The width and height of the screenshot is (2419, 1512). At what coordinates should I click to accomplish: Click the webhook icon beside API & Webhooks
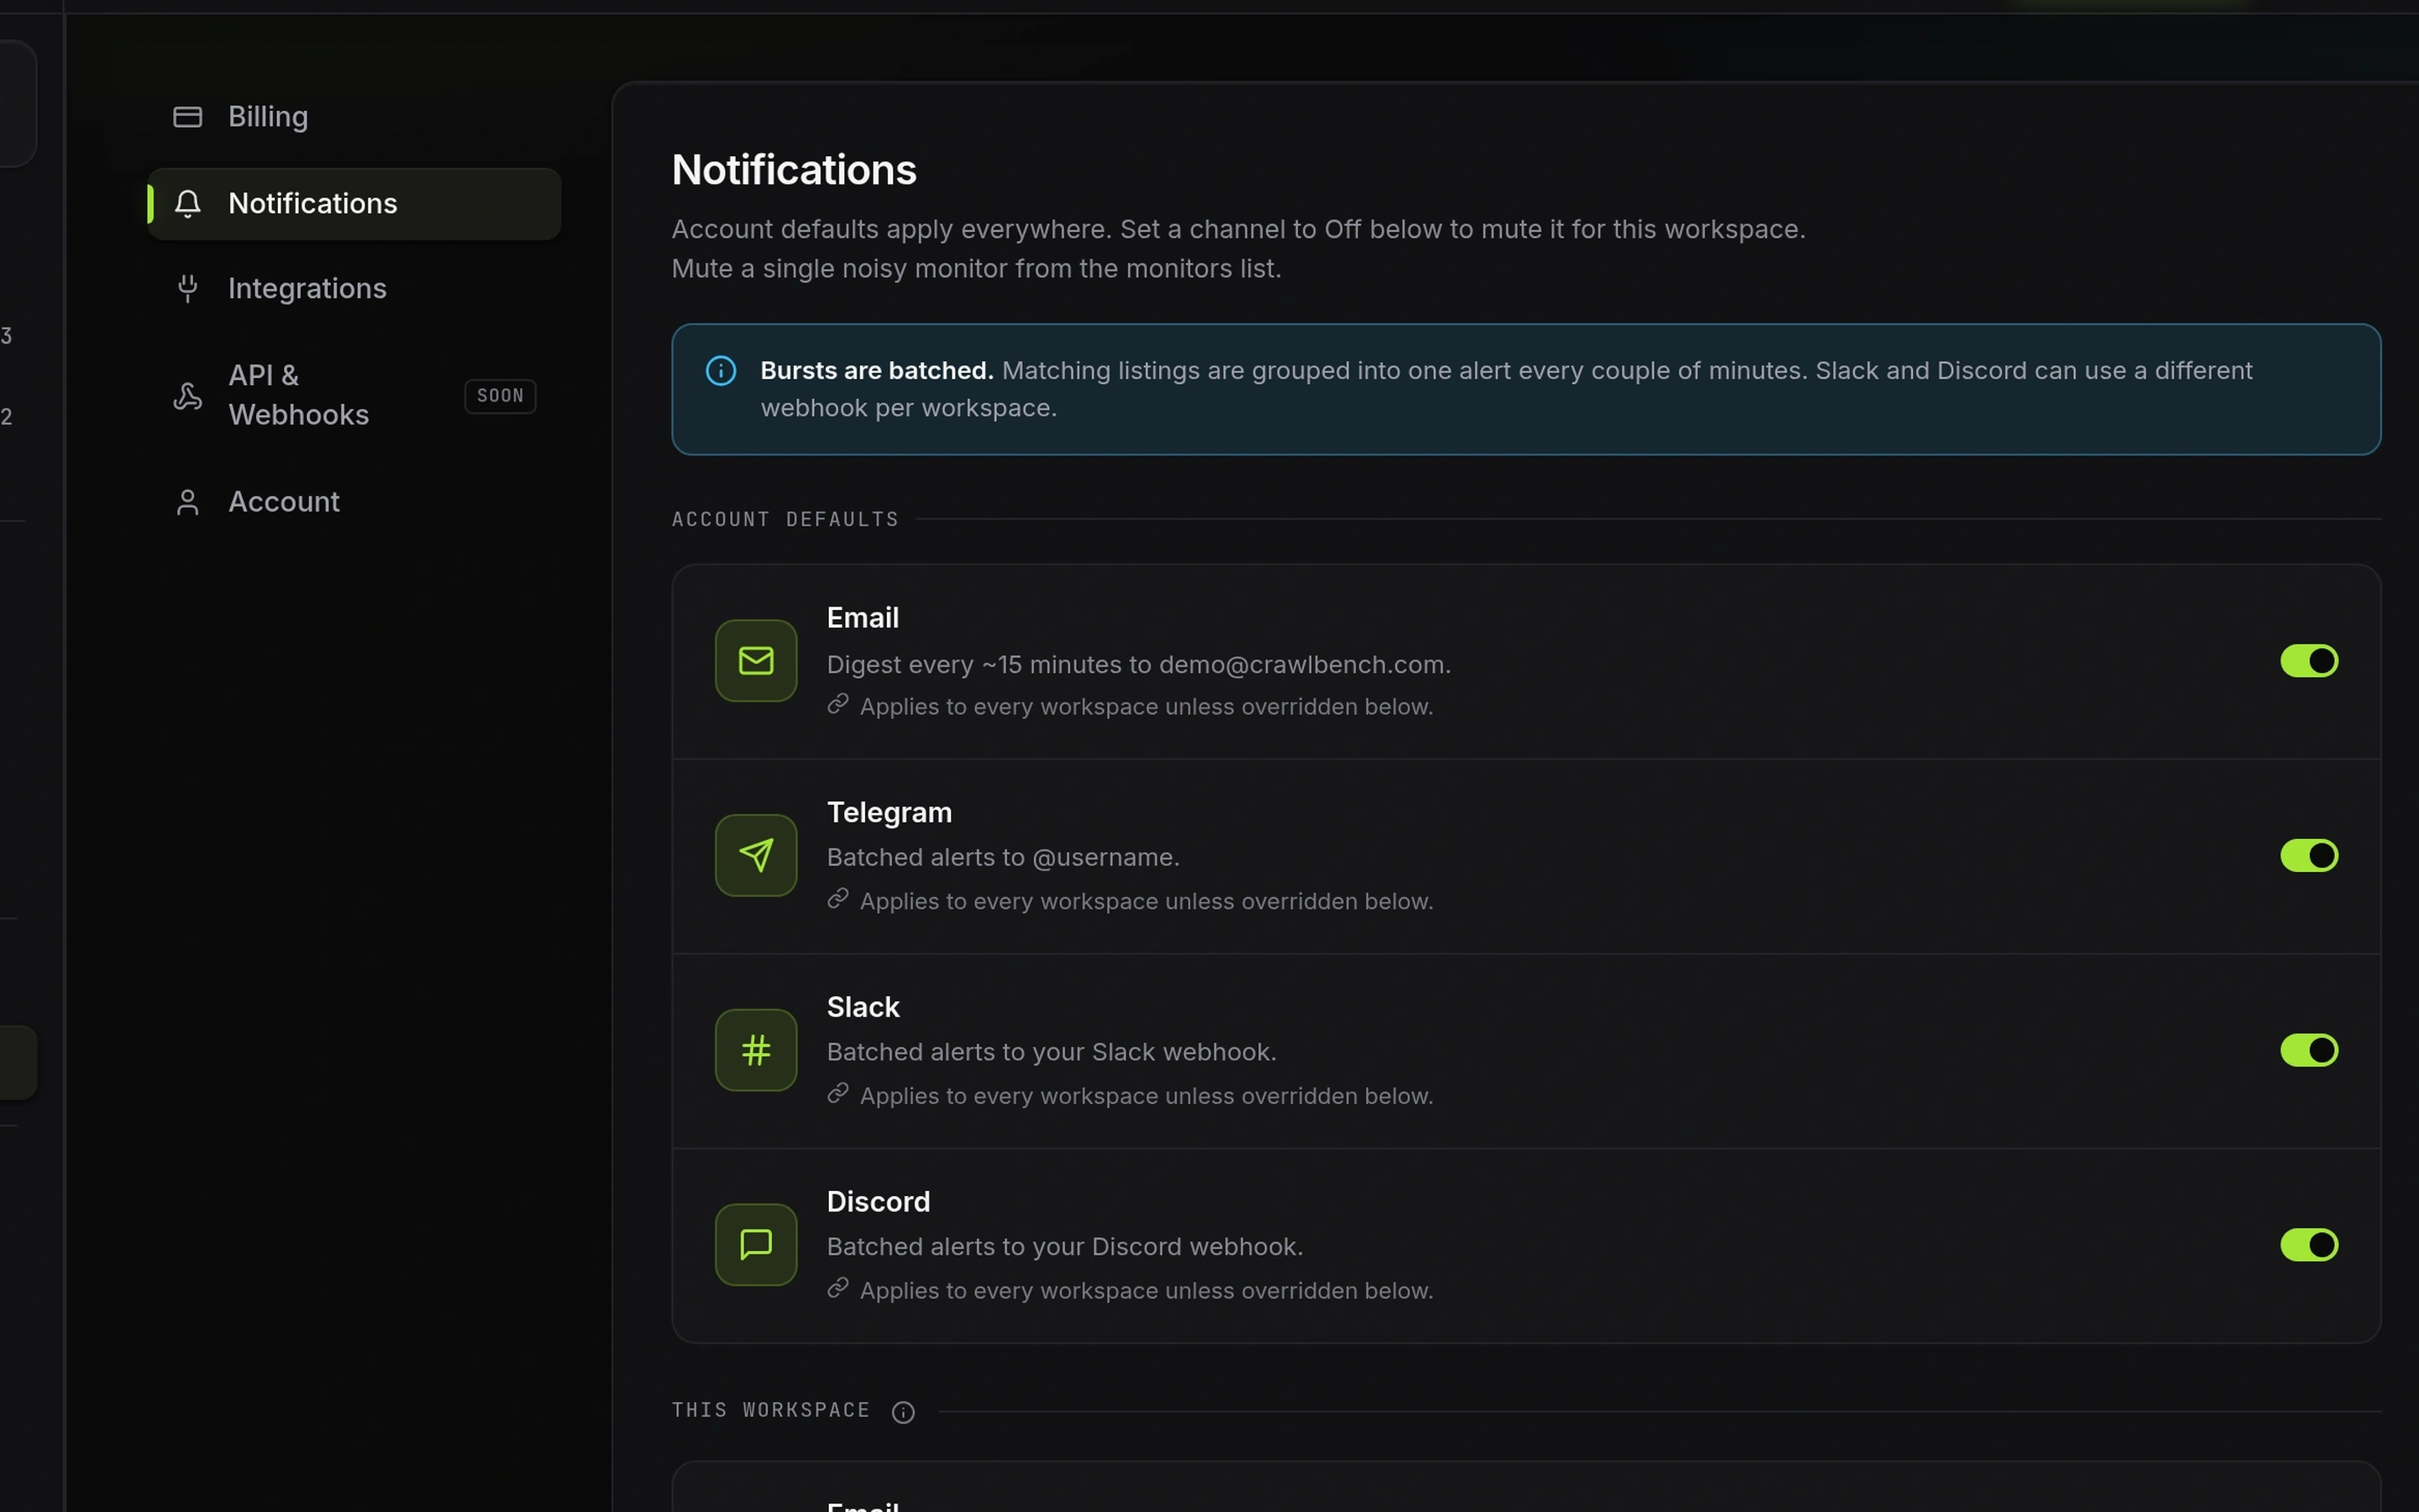(188, 396)
